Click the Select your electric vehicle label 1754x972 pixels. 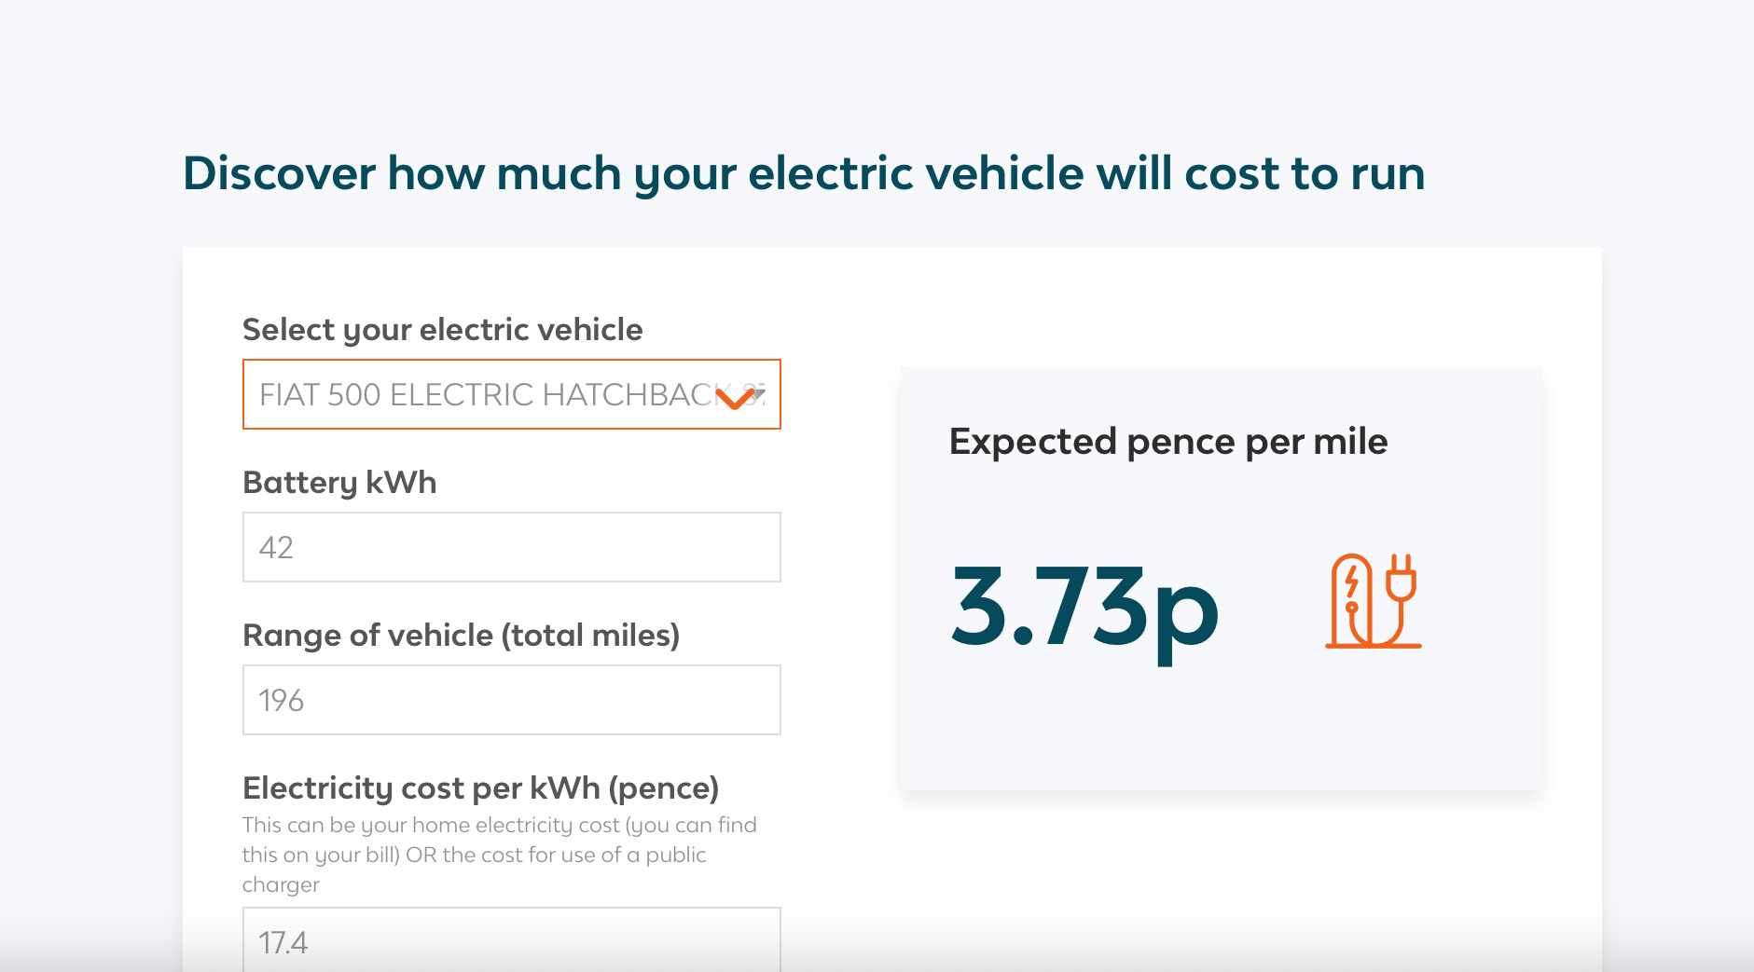442,330
